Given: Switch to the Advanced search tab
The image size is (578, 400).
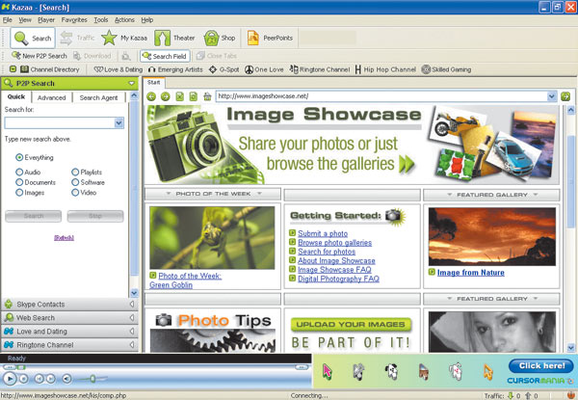Looking at the screenshot, I should tap(52, 97).
